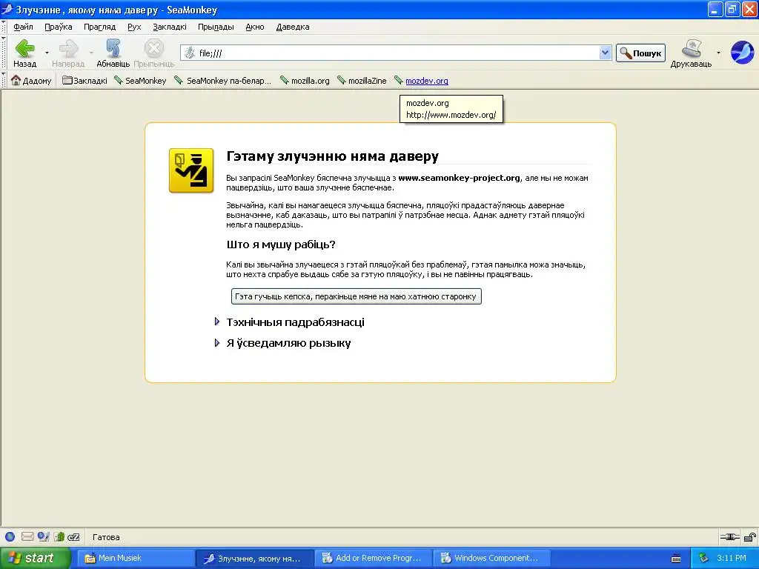Open the ChatZilla cZ icon in status bar
759x569 pixels.
(73, 536)
